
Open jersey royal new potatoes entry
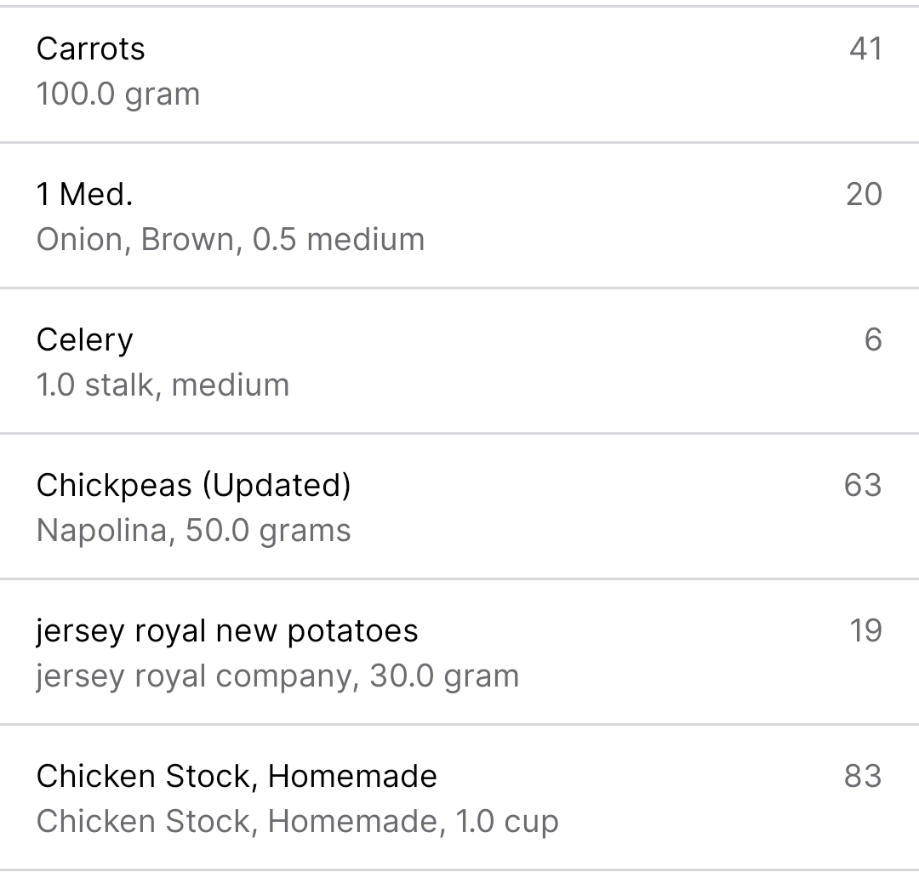(459, 652)
